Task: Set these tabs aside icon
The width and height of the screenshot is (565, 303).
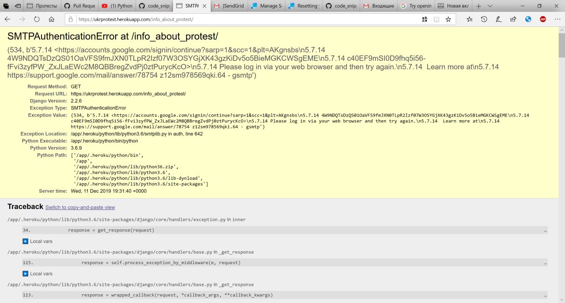Action: pos(17,6)
